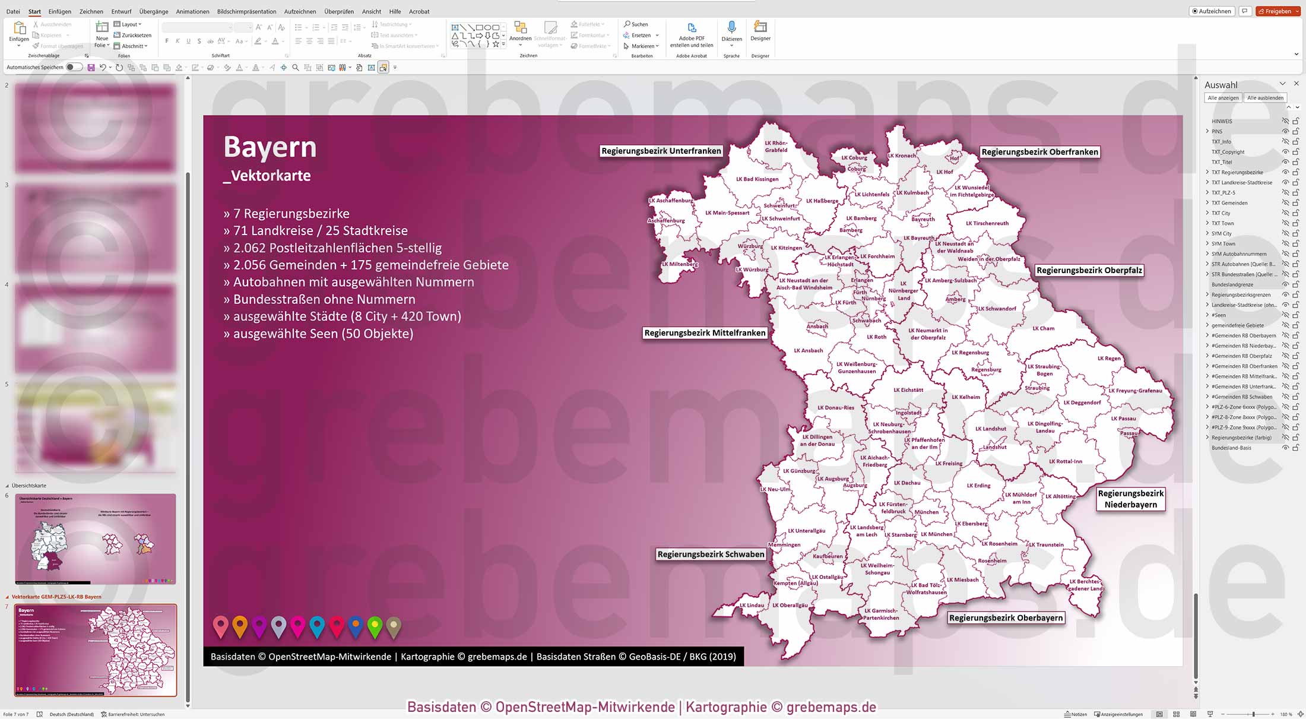Viewport: 1306px width, 719px height.
Task: Click the Alle ausblenden button
Action: tap(1265, 97)
